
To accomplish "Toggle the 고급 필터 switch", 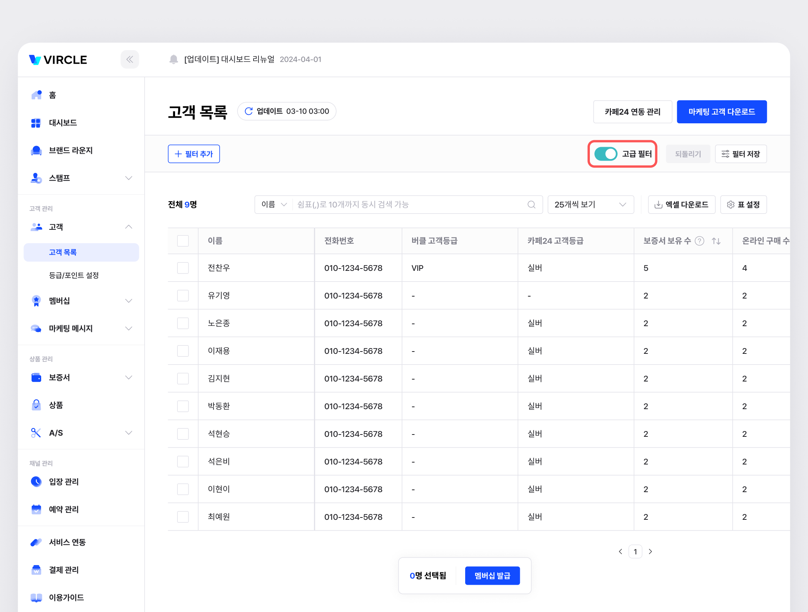I will [606, 154].
